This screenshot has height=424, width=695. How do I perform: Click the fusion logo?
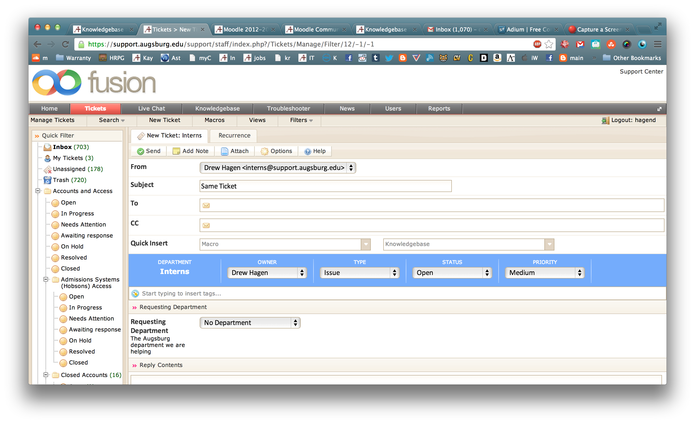[94, 82]
